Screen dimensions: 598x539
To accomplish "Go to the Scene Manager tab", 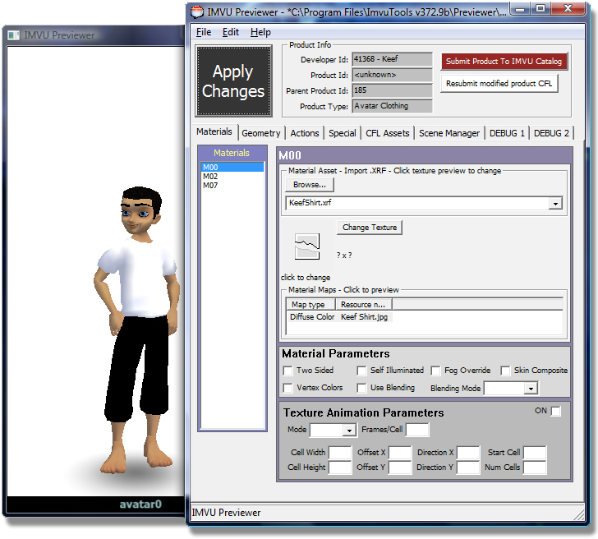I will 449,133.
